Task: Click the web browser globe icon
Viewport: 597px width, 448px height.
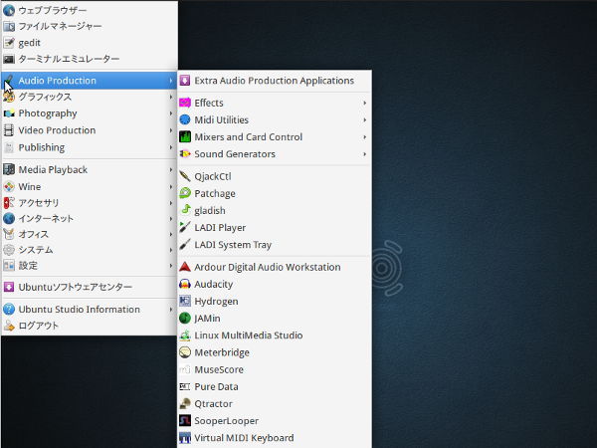Action: click(9, 10)
